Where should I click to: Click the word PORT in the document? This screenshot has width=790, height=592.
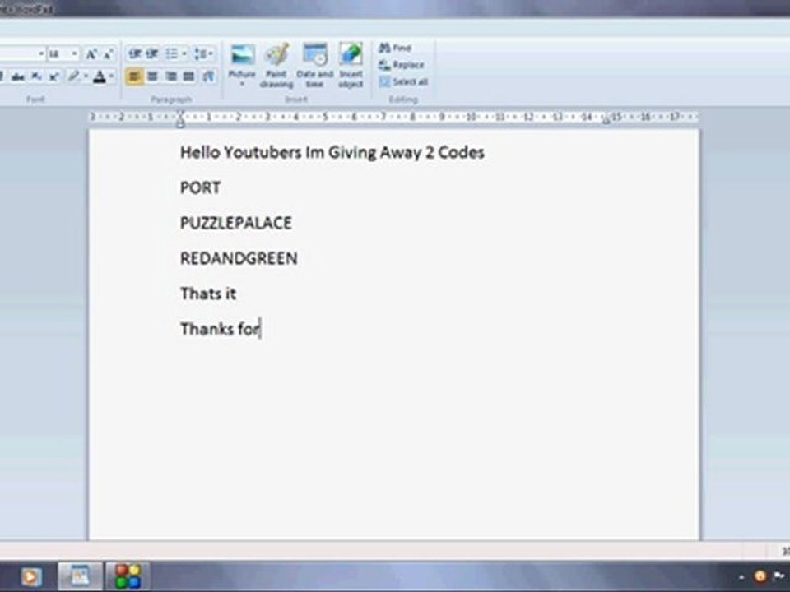(x=200, y=187)
